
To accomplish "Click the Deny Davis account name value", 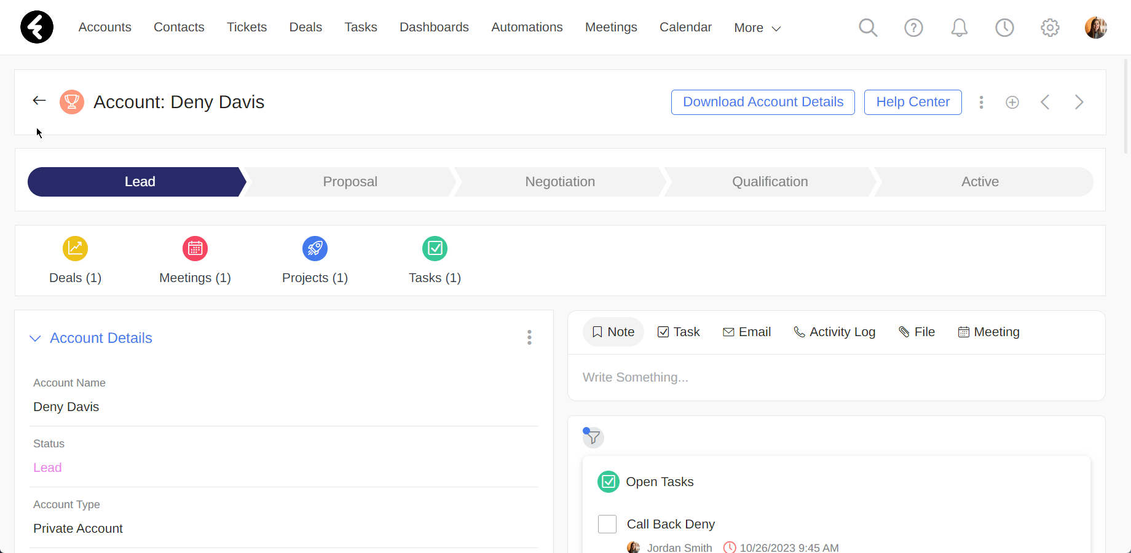I will click(66, 407).
